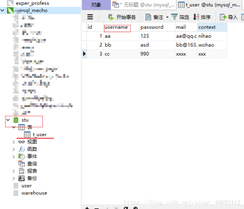
Task: Click the Views glasses icon
Action: (x=21, y=142)
